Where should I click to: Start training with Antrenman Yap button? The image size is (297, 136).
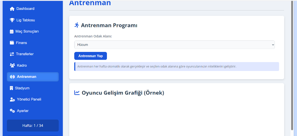click(x=90, y=56)
